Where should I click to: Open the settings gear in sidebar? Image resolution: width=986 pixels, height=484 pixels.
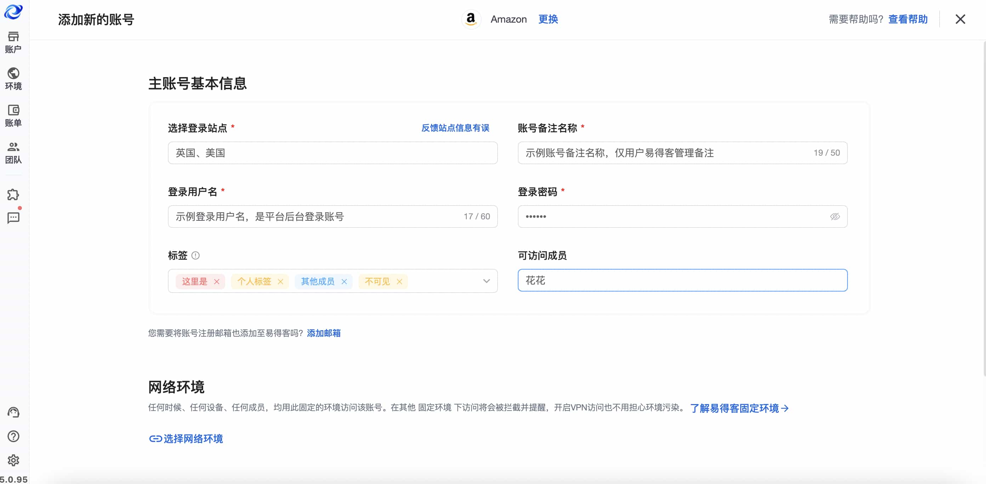click(x=13, y=460)
